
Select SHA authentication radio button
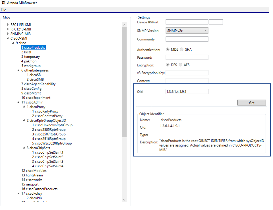(x=182, y=49)
